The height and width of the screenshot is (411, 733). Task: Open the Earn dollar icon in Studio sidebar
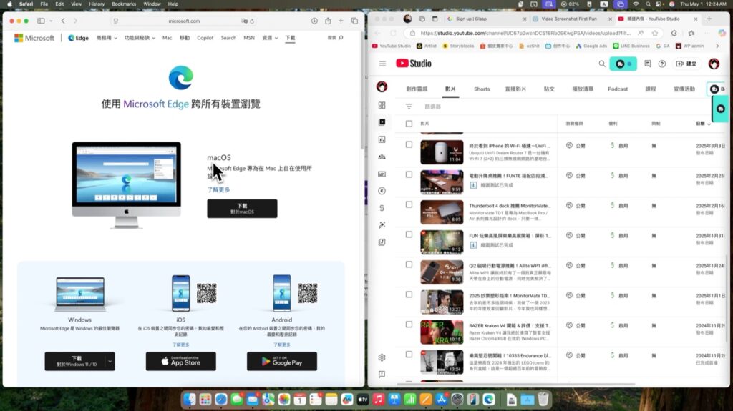[382, 208]
